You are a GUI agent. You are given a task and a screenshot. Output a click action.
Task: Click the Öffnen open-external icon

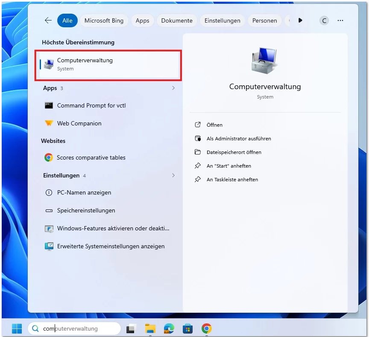[198, 125]
